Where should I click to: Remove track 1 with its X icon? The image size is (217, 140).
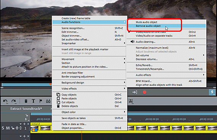click(28, 124)
